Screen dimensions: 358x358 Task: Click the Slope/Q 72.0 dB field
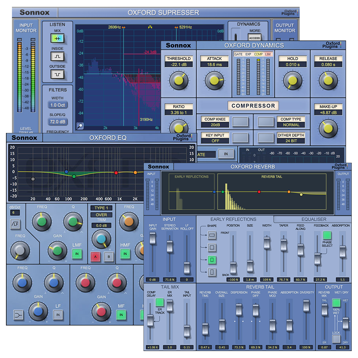tap(58, 122)
